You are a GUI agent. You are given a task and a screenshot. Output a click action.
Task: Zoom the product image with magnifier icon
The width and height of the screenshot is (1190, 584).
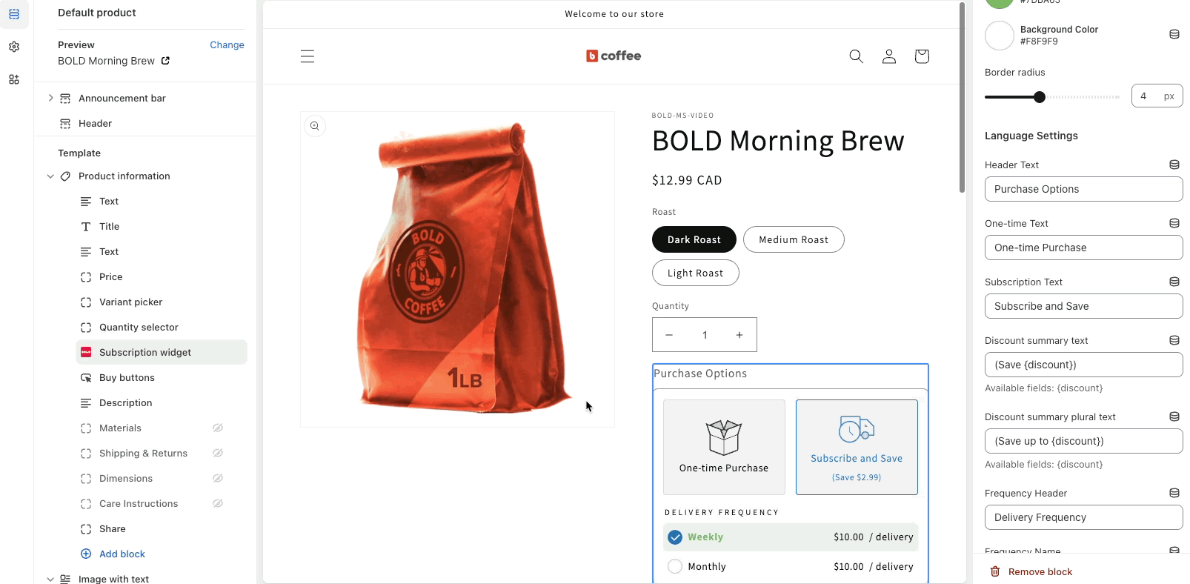315,126
